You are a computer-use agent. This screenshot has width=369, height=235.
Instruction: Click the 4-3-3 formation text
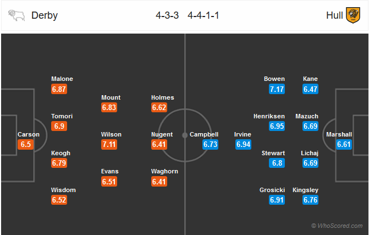(167, 15)
